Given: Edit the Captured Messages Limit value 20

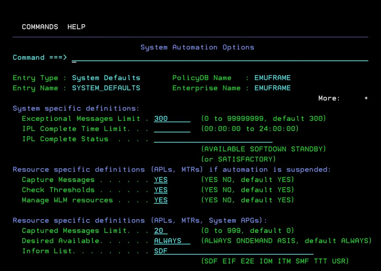Looking at the screenshot, I should pyautogui.click(x=161, y=231).
